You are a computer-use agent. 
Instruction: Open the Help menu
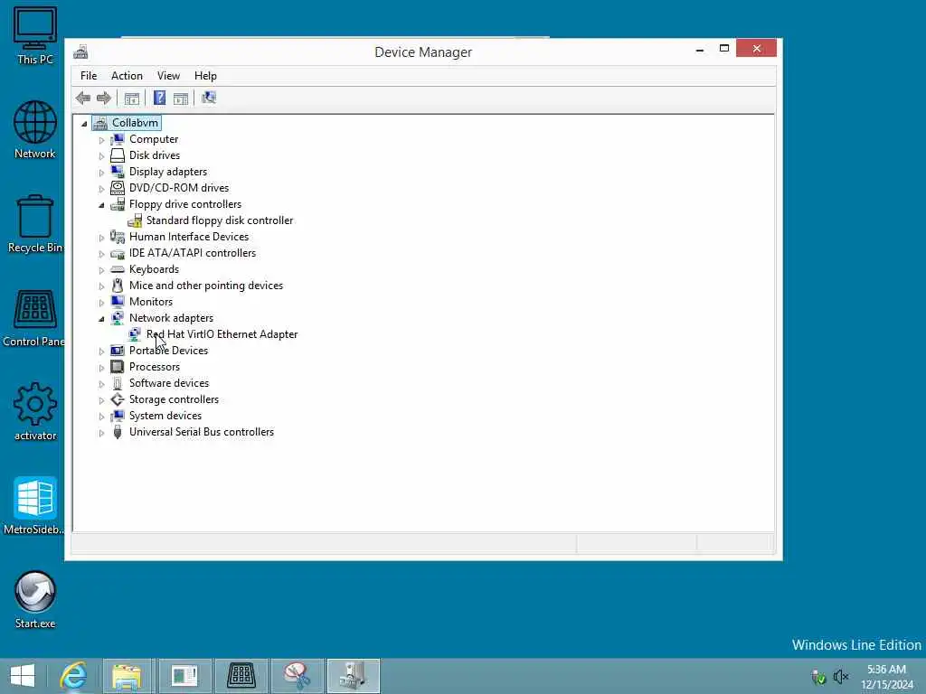(205, 76)
